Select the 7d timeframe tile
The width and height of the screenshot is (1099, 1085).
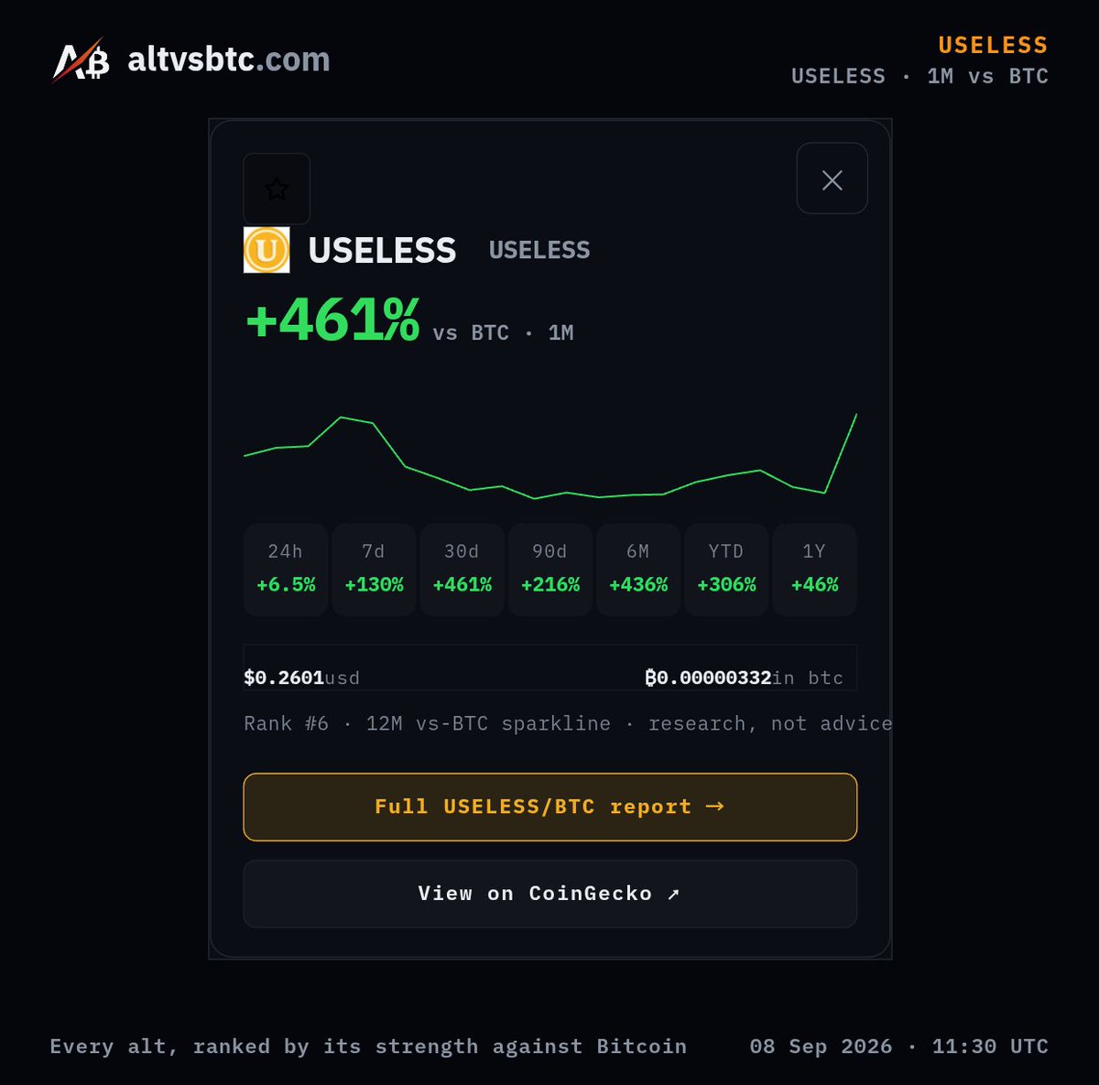point(374,569)
